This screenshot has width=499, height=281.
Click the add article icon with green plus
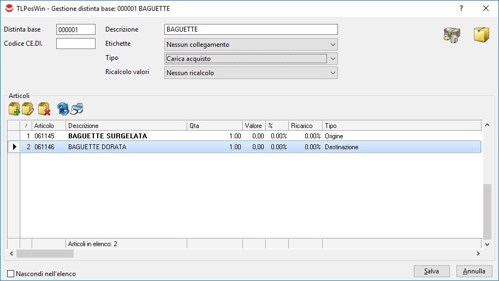(x=14, y=109)
